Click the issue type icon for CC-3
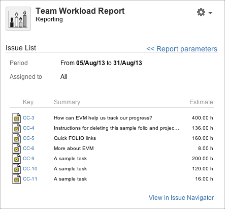The width and height of the screenshot is (225, 209). (17, 118)
